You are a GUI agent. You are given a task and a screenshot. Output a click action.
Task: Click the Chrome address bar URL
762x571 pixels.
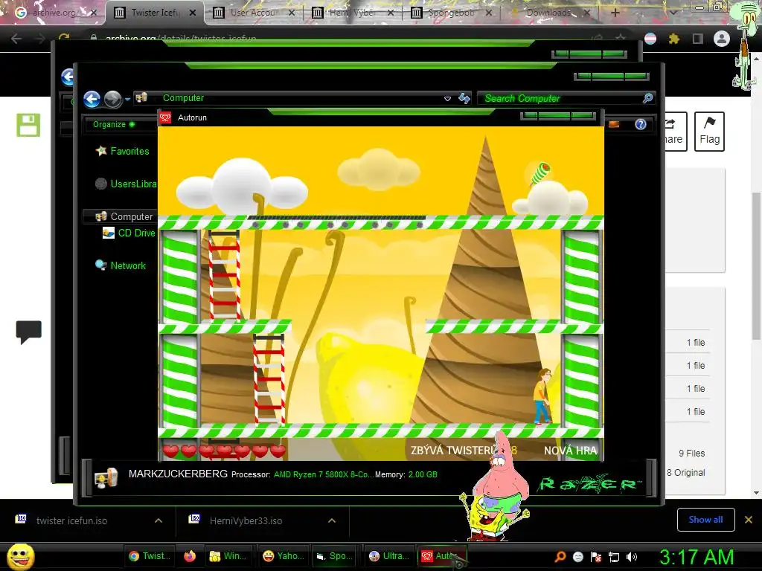tap(181, 39)
